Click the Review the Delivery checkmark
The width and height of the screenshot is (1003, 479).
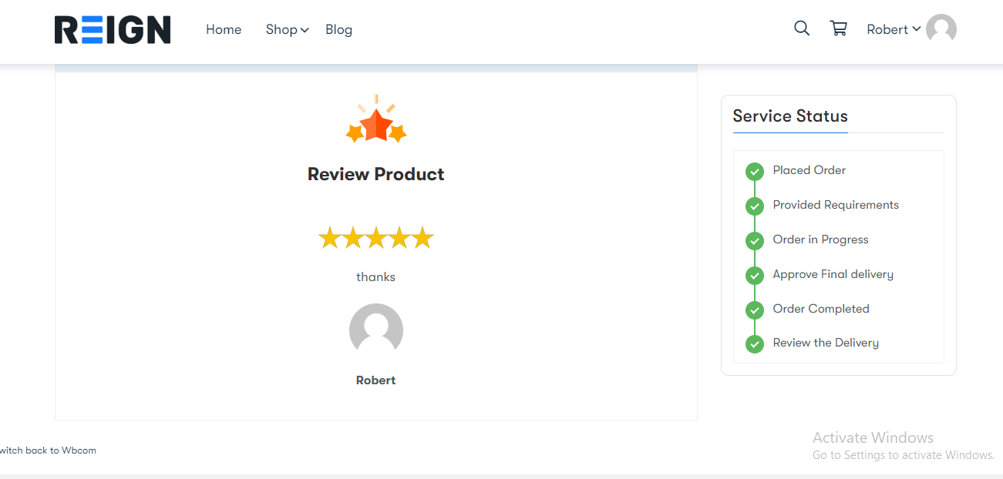755,343
